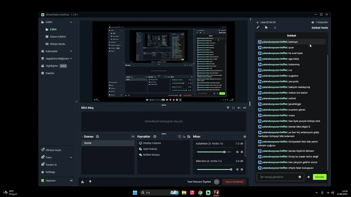This screenshot has width=351, height=197.
Task: Filter Mini Akış events with the funnel icon
Action: pos(228,108)
